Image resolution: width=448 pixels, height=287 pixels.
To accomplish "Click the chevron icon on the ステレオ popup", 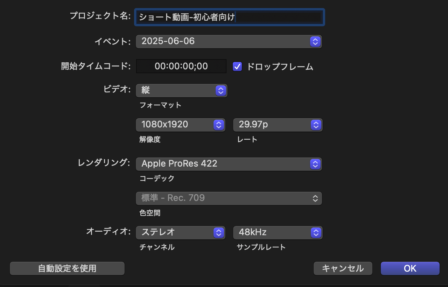I will coord(219,232).
